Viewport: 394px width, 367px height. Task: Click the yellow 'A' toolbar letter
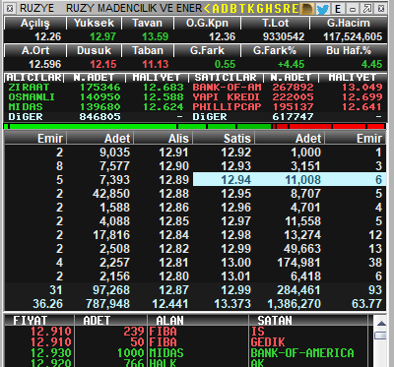click(216, 9)
